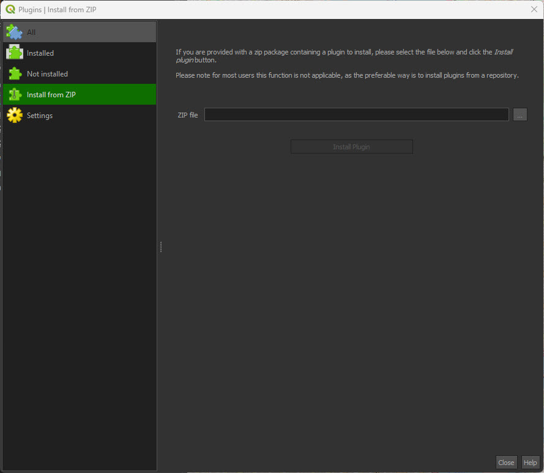
Task: Open Help for the plugin manager
Action: pyautogui.click(x=531, y=463)
